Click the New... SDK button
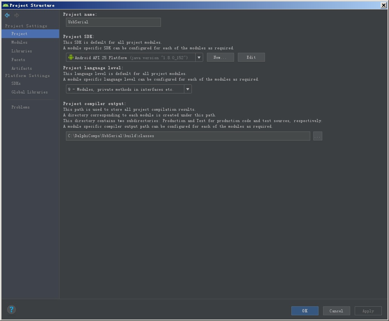Screen dimensions: 389x321 pos(220,57)
